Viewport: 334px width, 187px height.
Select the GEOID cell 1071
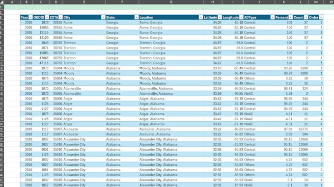tap(41, 48)
